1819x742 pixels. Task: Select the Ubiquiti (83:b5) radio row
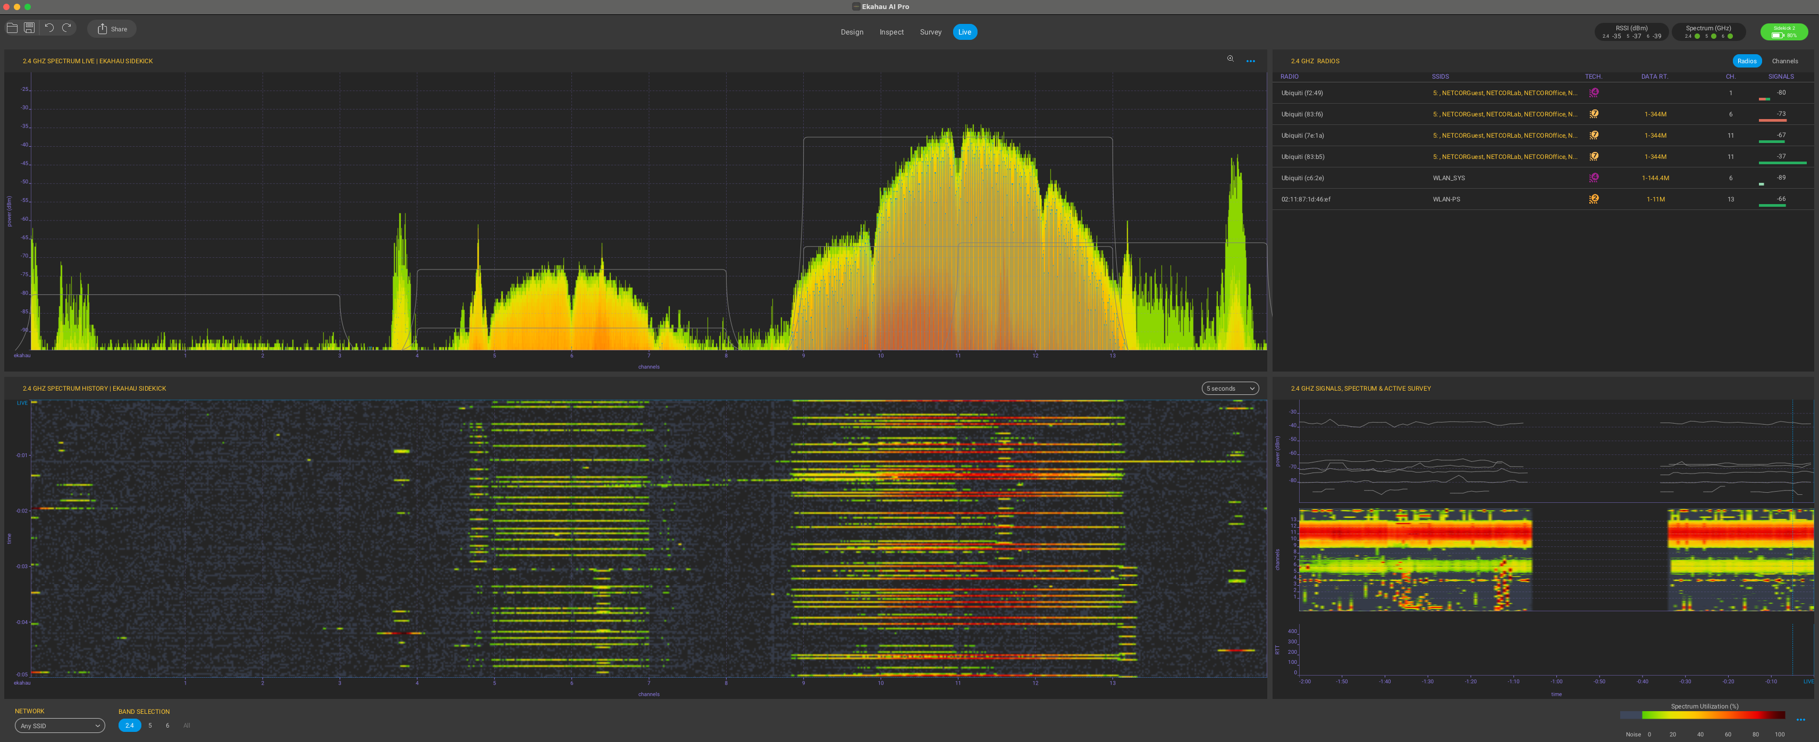(1543, 156)
